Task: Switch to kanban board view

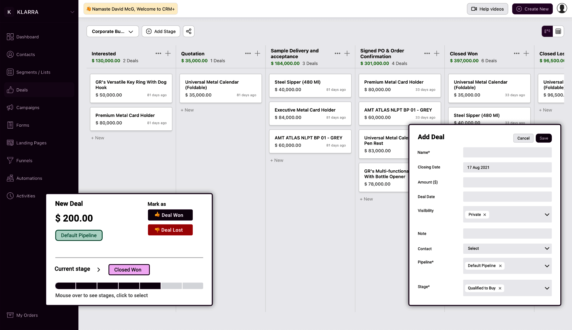Action: coord(547,31)
